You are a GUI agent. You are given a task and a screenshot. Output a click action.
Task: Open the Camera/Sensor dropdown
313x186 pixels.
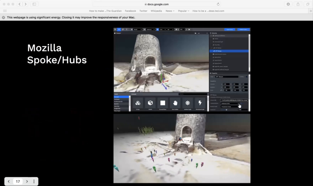[230, 103]
